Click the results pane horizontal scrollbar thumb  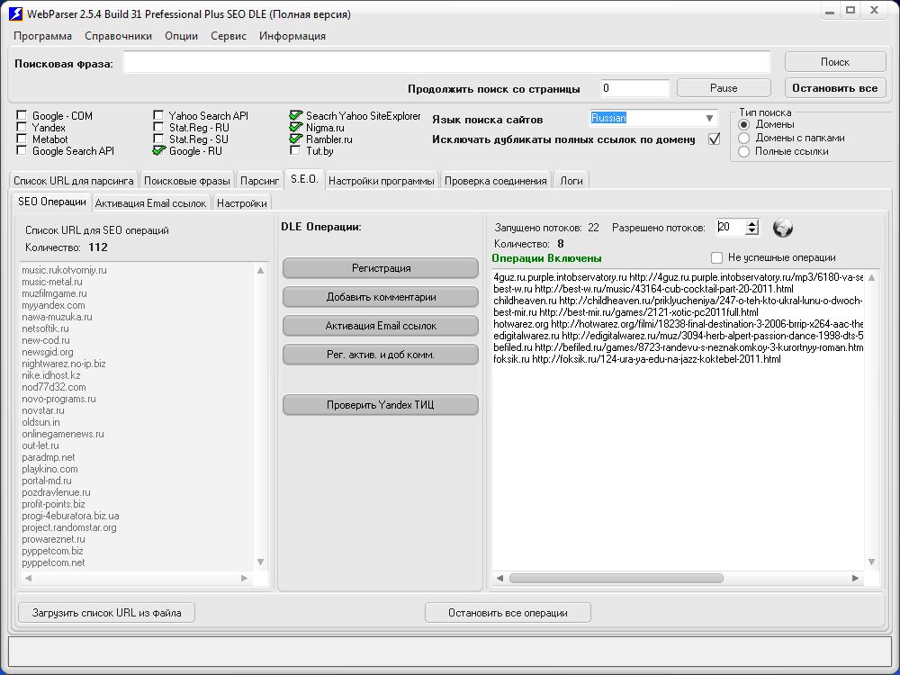tap(616, 578)
